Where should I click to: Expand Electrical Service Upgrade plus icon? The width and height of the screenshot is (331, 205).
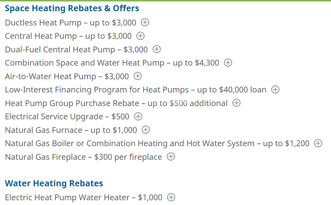pyautogui.click(x=138, y=117)
